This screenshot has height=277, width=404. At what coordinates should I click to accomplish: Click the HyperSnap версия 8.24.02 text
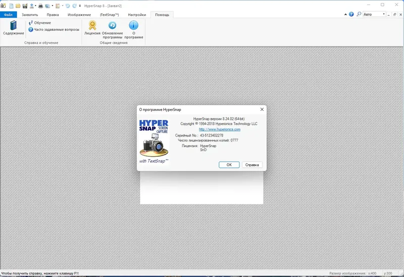pyautogui.click(x=219, y=119)
